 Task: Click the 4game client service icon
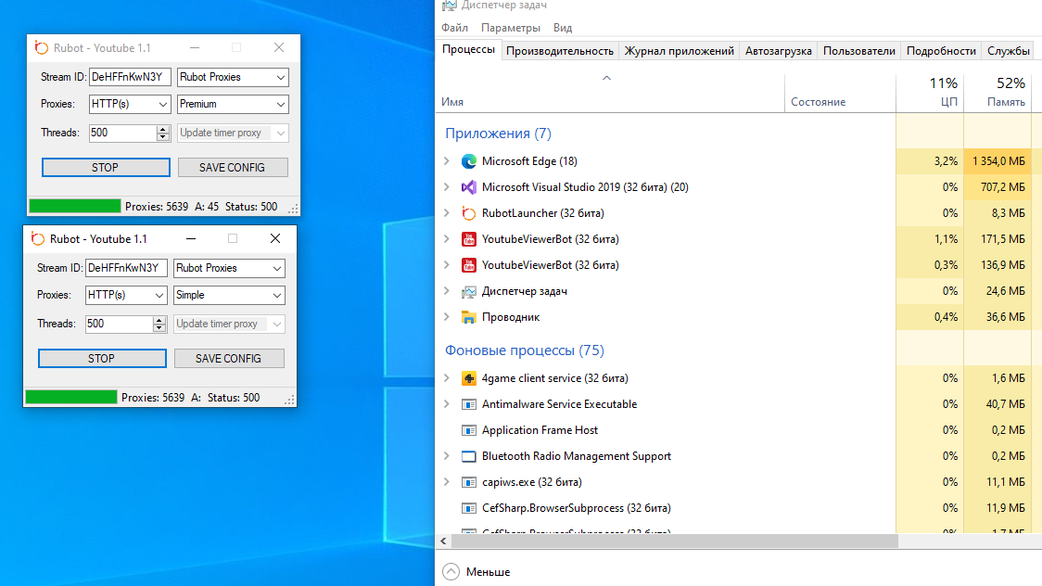468,378
